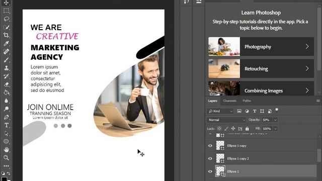This screenshot has height=181, width=322.
Task: Select the Ellipse 1 copy layer name
Action: pos(236,146)
